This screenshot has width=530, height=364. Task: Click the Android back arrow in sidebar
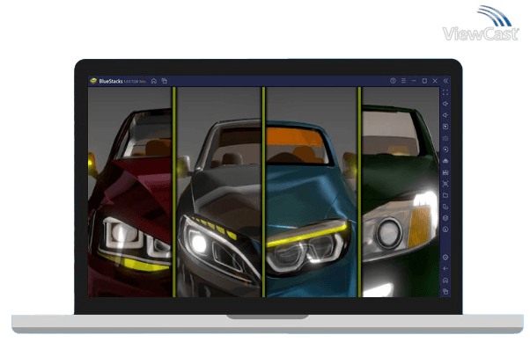445,269
